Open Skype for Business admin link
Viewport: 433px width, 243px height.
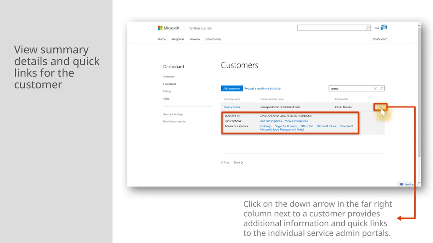(x=286, y=126)
